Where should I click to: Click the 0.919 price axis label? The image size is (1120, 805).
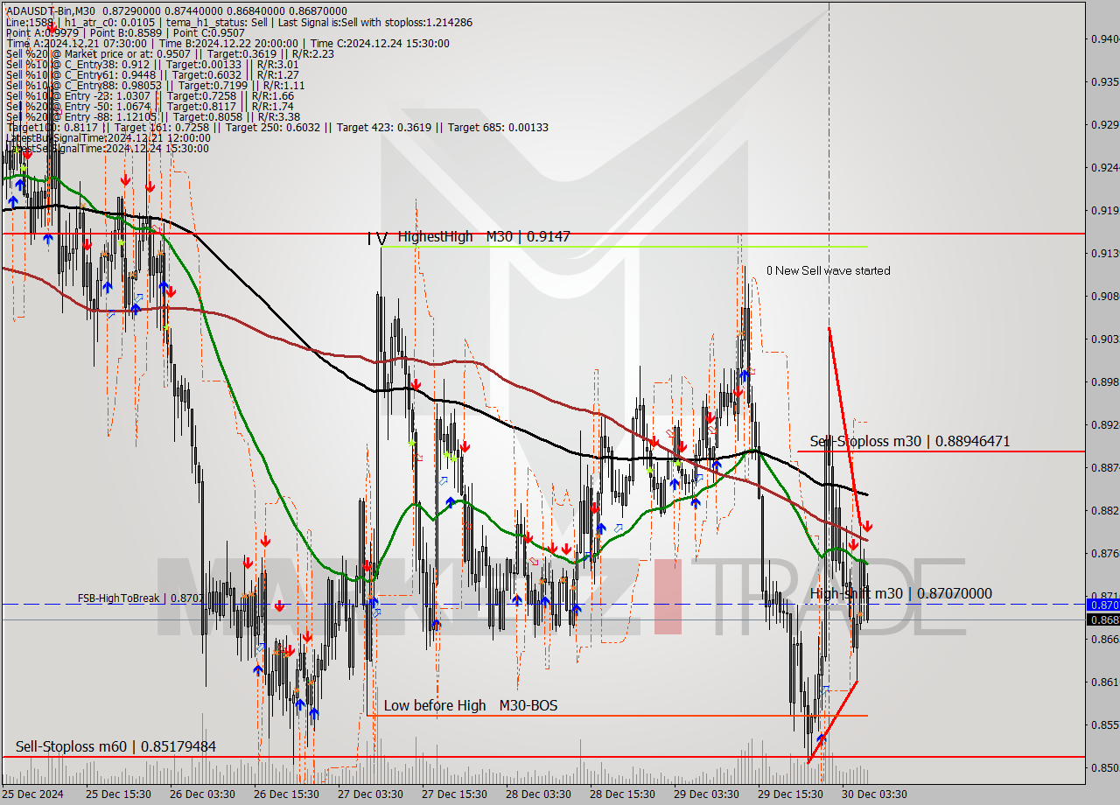pos(1104,210)
